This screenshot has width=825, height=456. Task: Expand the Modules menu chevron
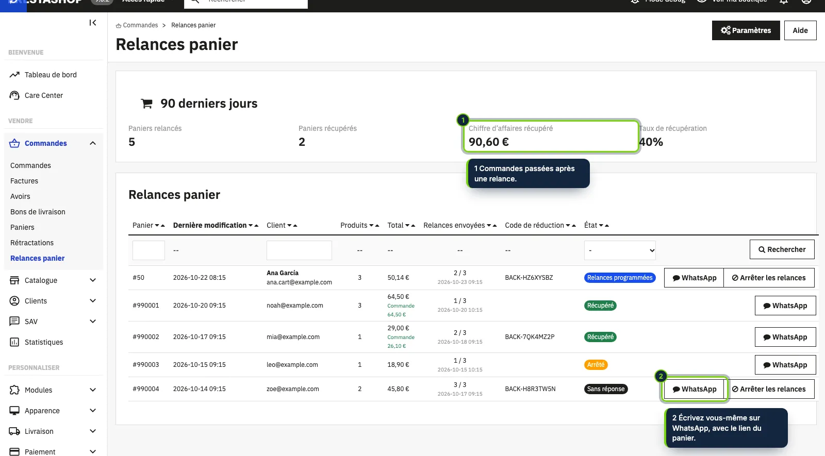[x=93, y=390]
